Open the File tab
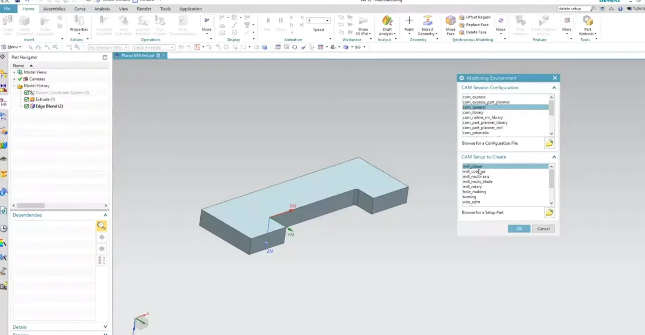This screenshot has height=335, width=645. point(7,9)
